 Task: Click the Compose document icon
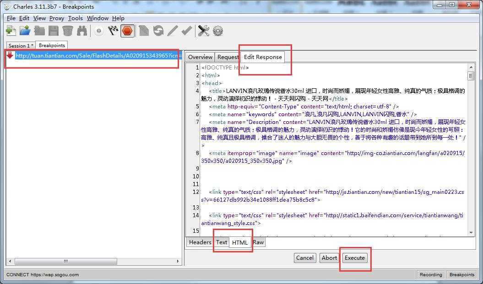pos(144,31)
